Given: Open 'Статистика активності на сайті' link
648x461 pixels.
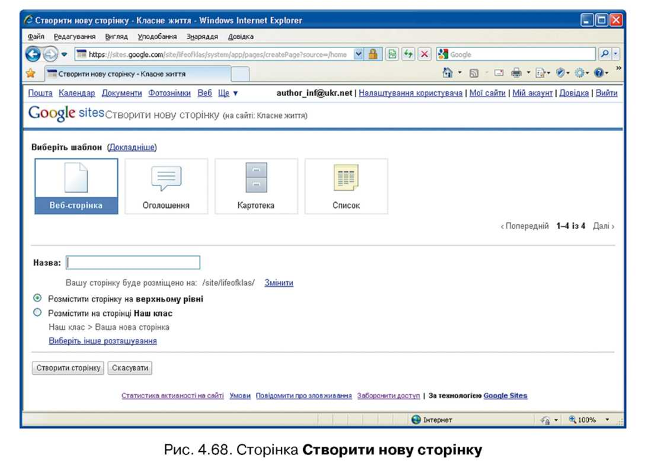Looking at the screenshot, I should (x=172, y=396).
